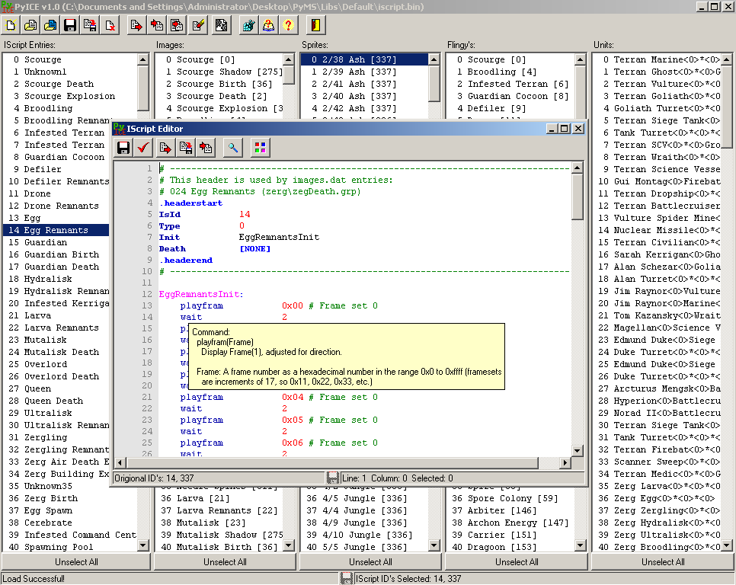
Task: Select '38 Mutalisk [23]' in Images
Action: tap(219, 523)
